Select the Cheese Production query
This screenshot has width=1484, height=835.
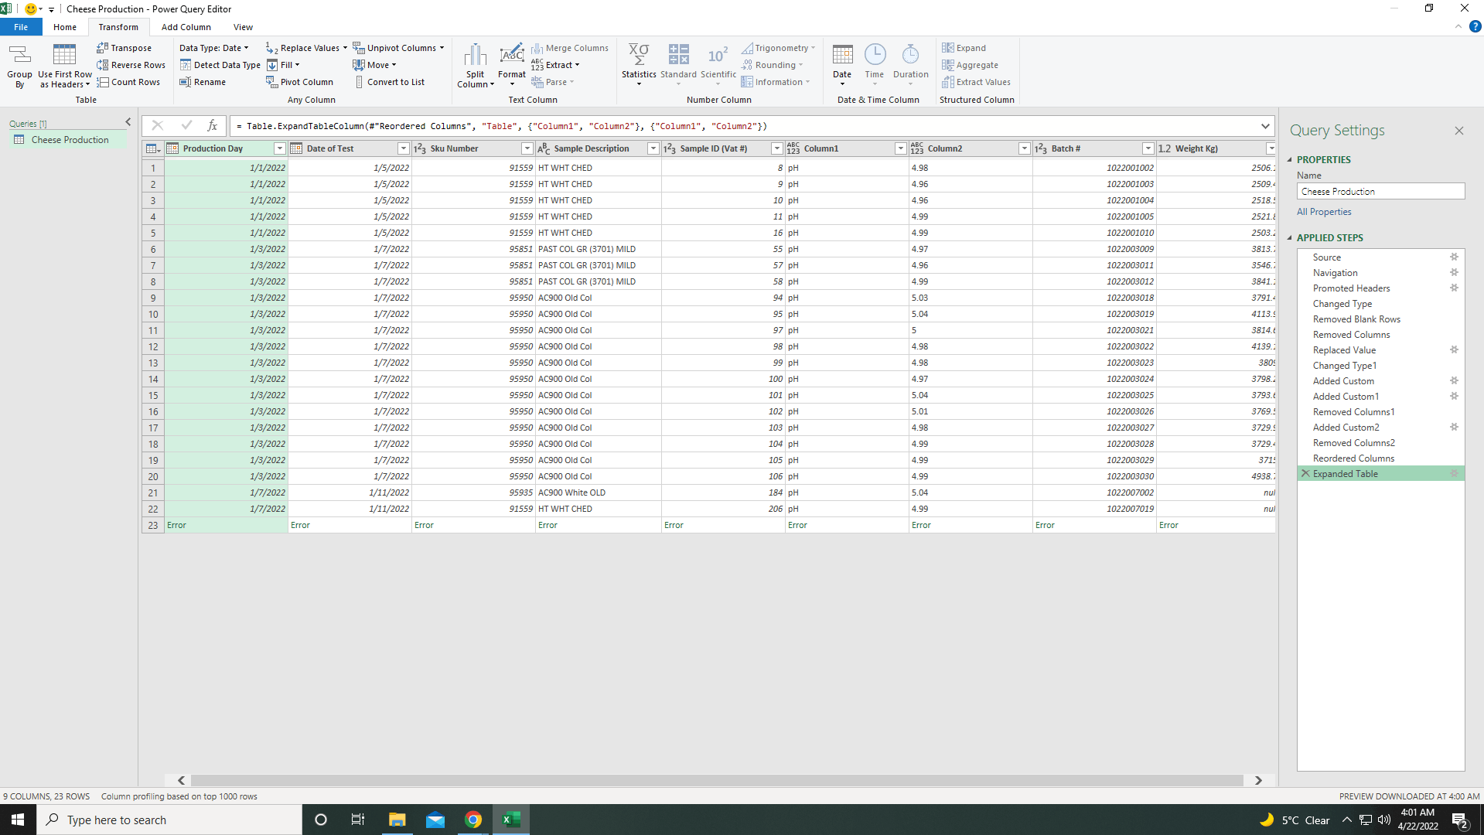pyautogui.click(x=70, y=140)
